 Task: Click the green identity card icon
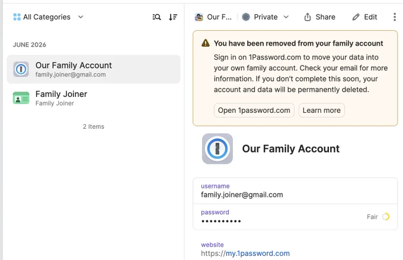tap(21, 98)
